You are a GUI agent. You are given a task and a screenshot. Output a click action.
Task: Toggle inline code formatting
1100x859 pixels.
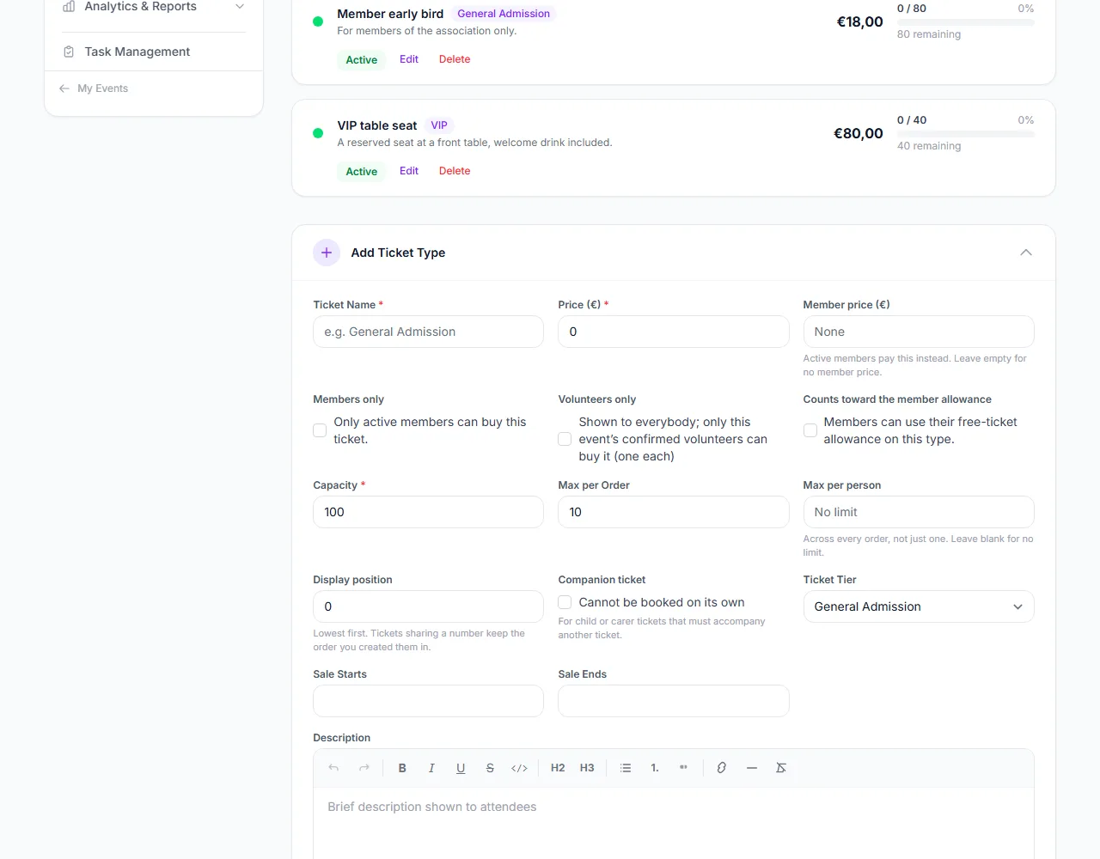click(x=519, y=768)
